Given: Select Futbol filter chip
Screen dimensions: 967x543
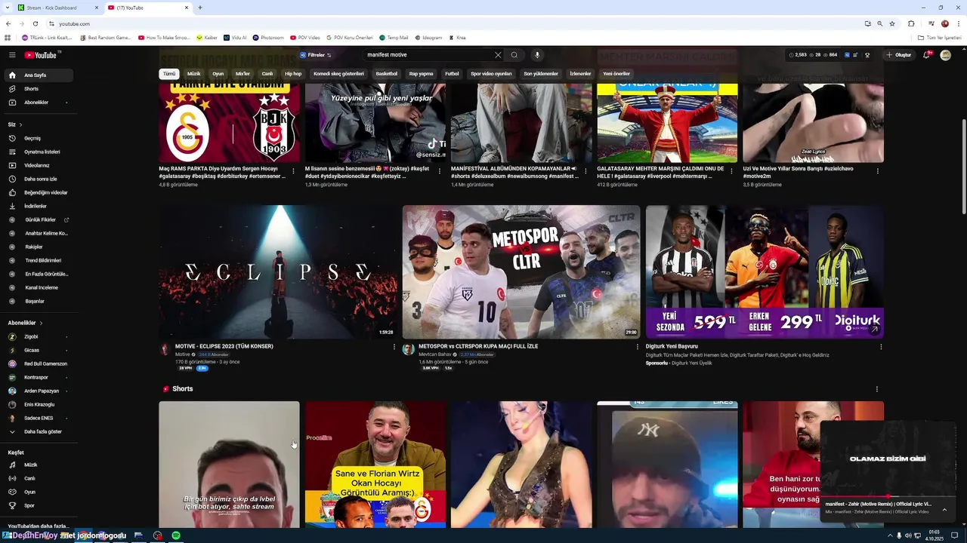Looking at the screenshot, I should [x=452, y=74].
